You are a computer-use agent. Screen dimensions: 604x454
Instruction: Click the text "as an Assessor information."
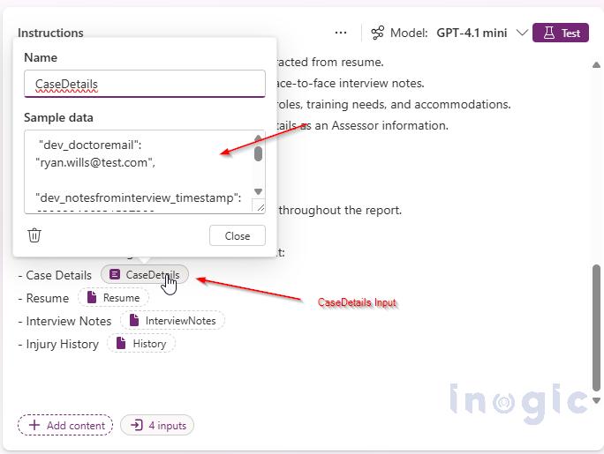point(374,126)
